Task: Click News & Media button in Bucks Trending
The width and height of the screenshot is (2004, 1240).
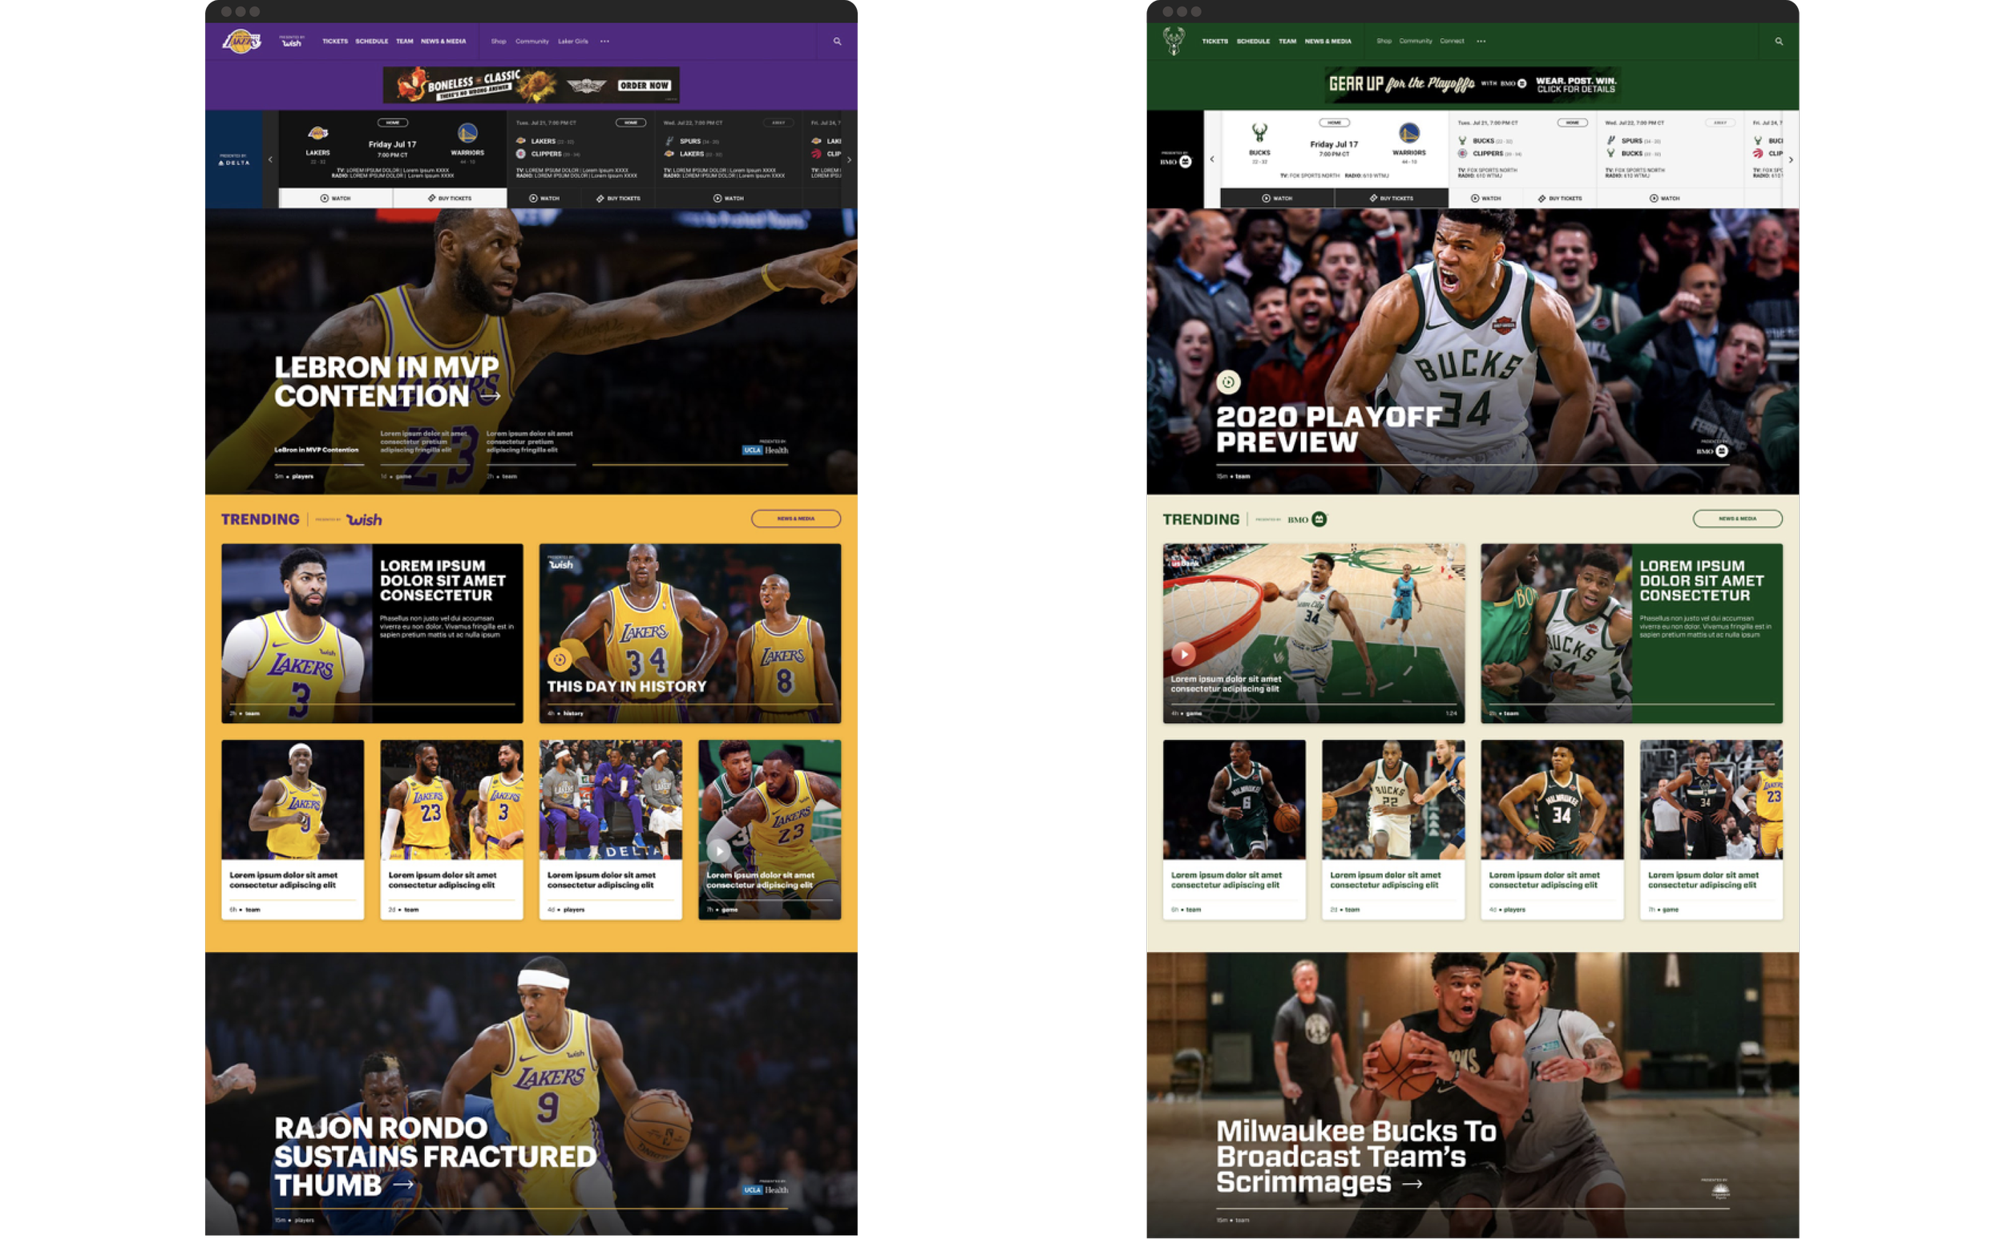Action: pyautogui.click(x=1737, y=519)
